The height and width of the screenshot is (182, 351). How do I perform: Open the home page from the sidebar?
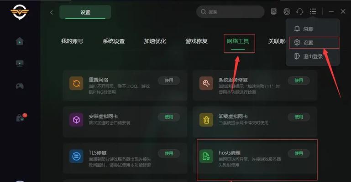pos(20,41)
